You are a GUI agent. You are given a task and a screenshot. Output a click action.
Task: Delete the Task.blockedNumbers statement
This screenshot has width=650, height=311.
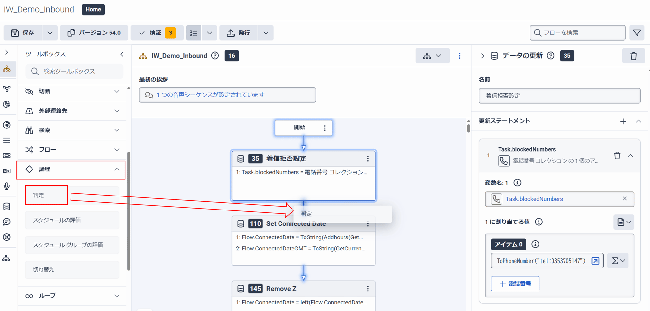[617, 156]
